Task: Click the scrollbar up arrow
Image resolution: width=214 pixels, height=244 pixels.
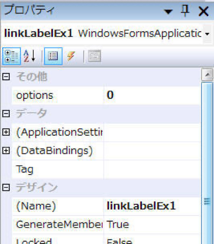Action: click(x=207, y=75)
